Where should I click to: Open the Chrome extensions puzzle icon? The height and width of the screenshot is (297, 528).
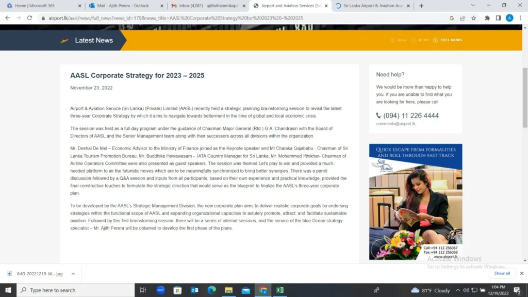point(487,18)
